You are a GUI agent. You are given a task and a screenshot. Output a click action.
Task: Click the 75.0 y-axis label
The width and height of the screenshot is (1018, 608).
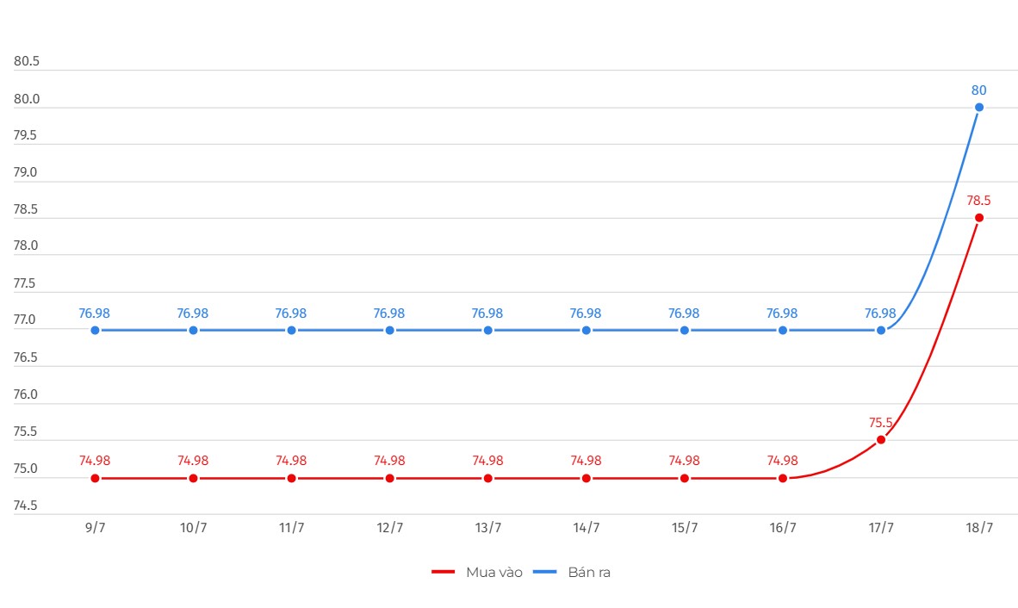click(x=27, y=469)
